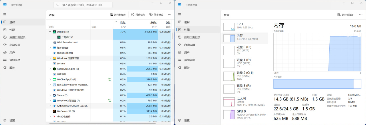Select the 系统中断 process row
This screenshot has width=366, height=125.
click(109, 74)
